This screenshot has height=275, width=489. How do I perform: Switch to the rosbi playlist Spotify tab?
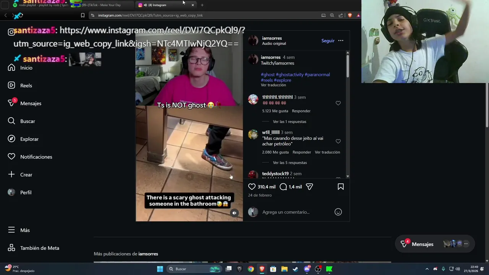41,5
